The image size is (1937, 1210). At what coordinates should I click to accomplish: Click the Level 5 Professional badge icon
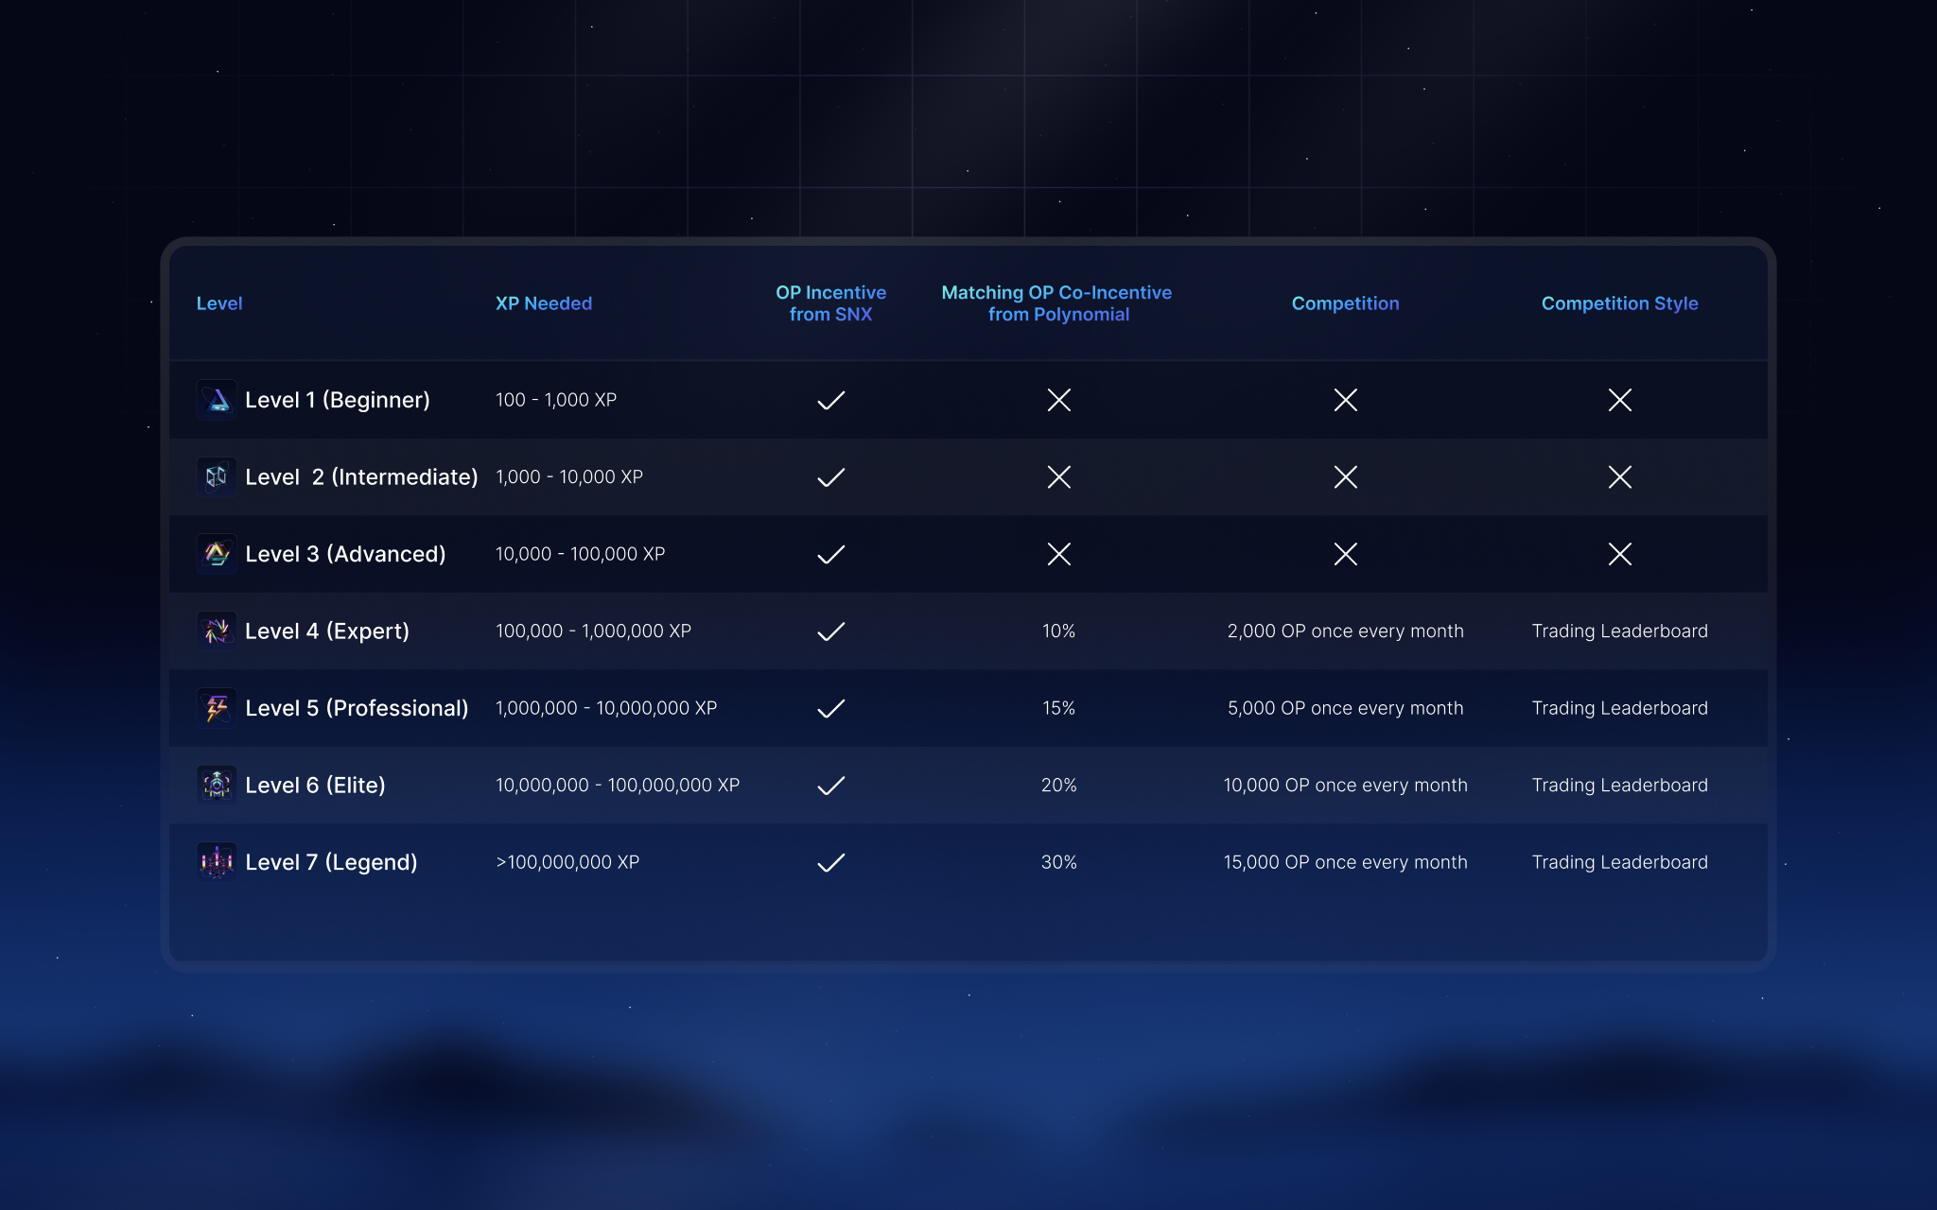pos(217,708)
